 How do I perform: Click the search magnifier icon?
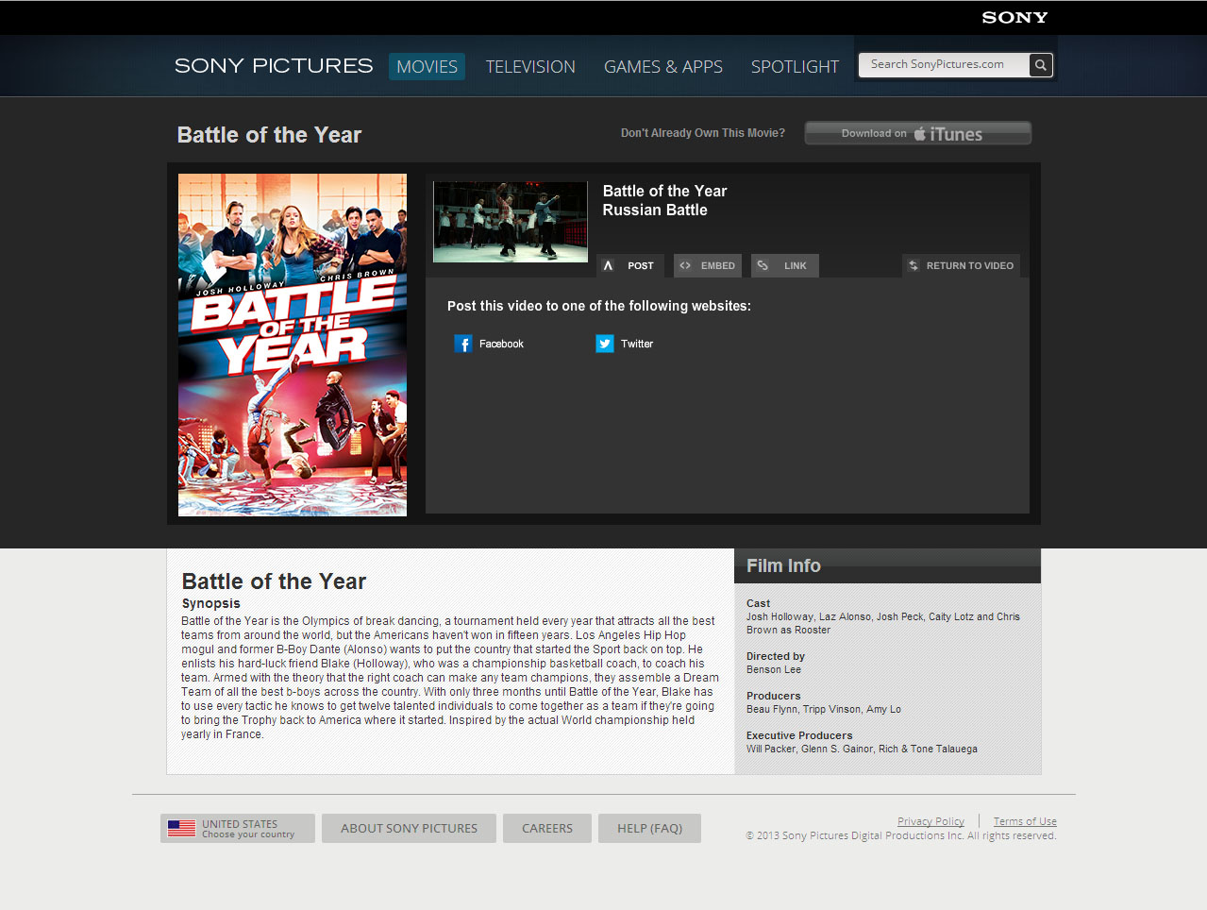pos(1040,65)
